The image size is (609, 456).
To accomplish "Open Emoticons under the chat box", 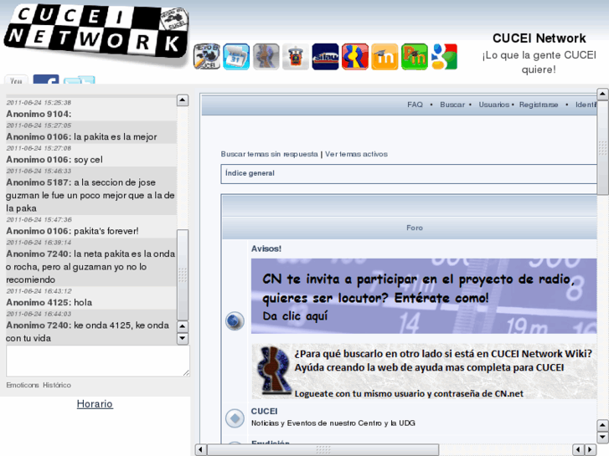I will pyautogui.click(x=22, y=385).
